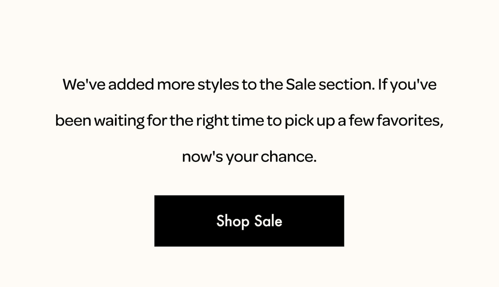This screenshot has height=287, width=499.
Task: Click the word "few" in the second line
Action: 361,121
